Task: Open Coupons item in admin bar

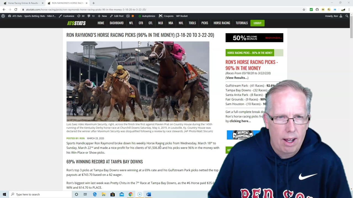Action: (166, 16)
